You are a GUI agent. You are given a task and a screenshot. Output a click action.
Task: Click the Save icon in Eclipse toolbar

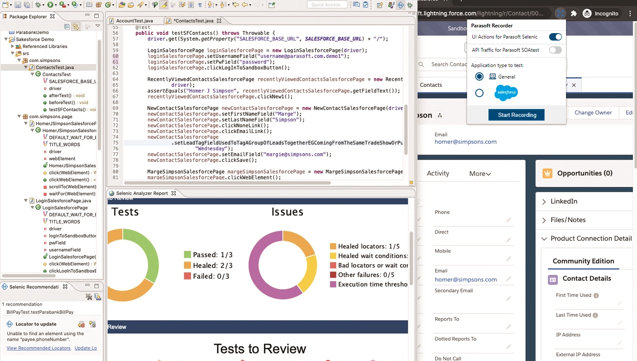[x=18, y=5]
